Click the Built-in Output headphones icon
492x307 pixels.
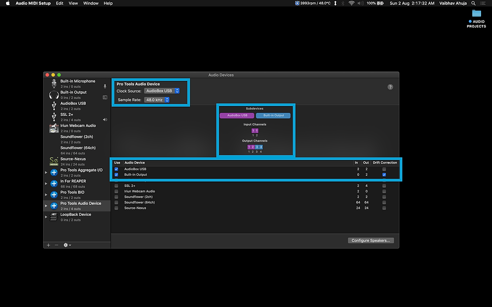(x=54, y=95)
